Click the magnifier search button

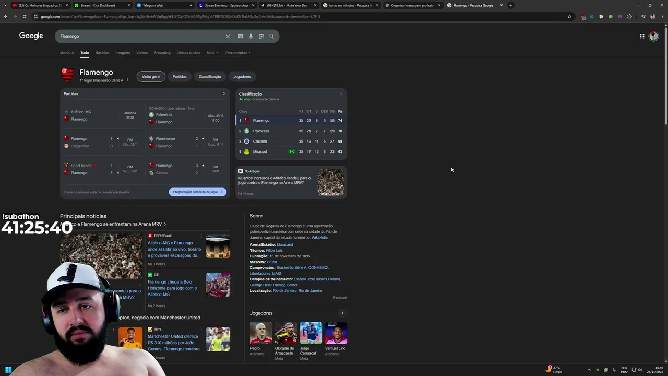point(271,36)
